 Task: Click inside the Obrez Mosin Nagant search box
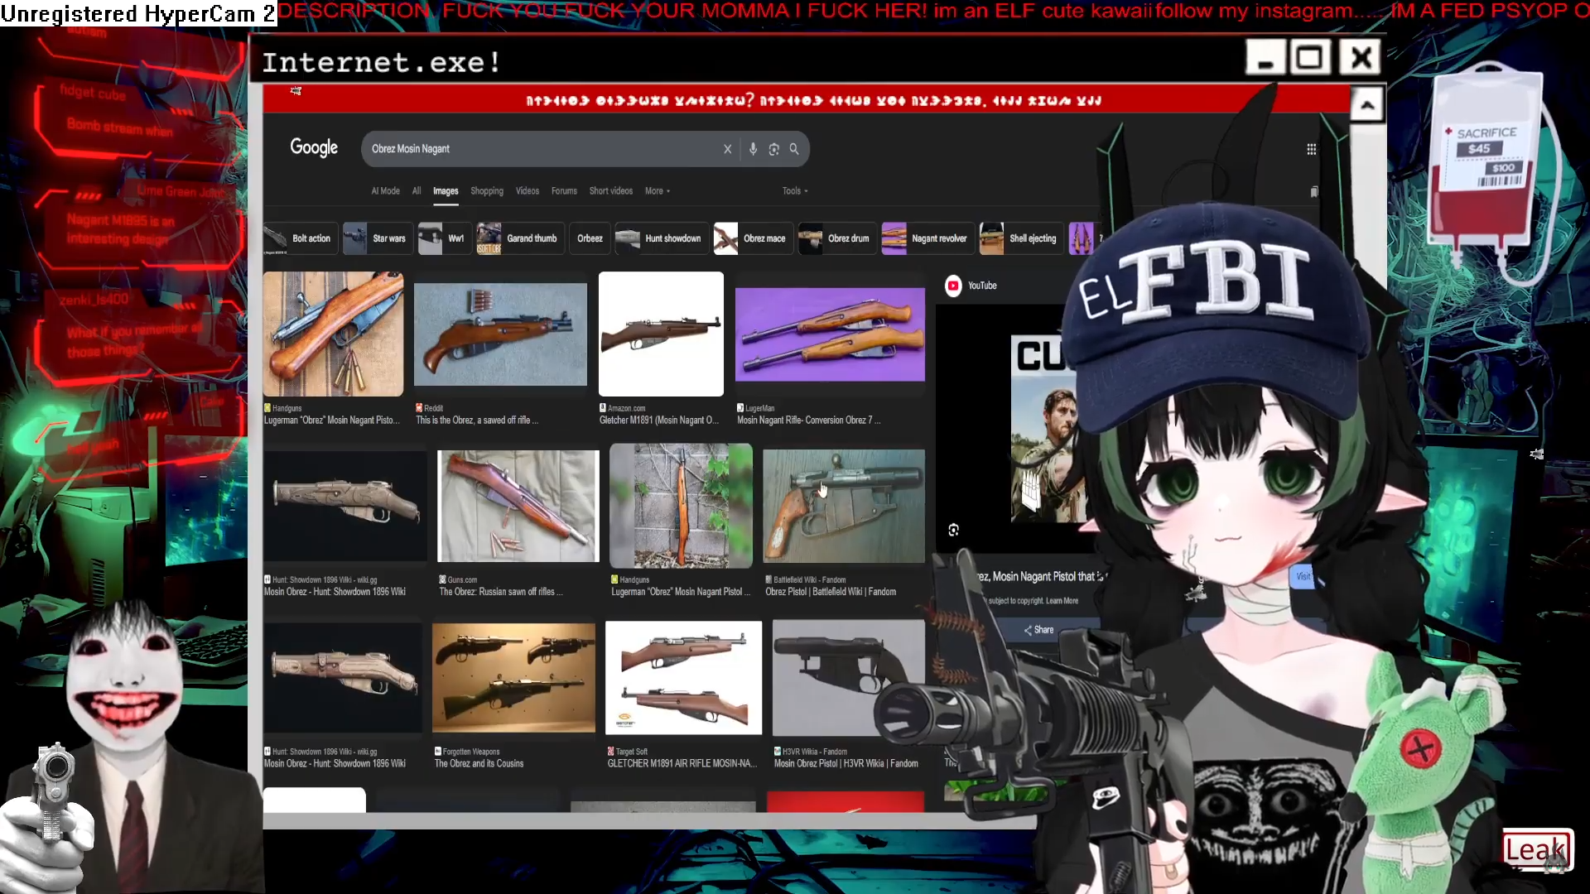pyautogui.click(x=538, y=149)
